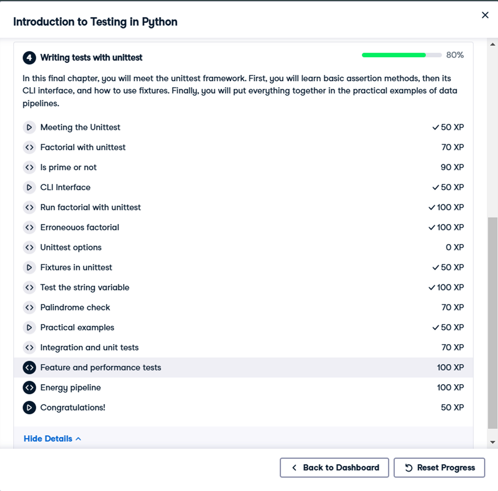Screen dimensions: 498x491
Task: Click play icon beside Congratulations!
Action: 29,408
